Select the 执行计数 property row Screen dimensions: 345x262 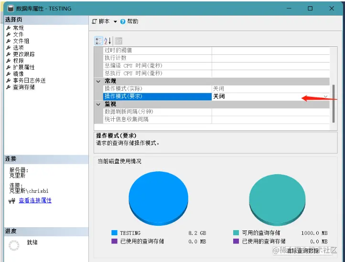[x=216, y=58]
